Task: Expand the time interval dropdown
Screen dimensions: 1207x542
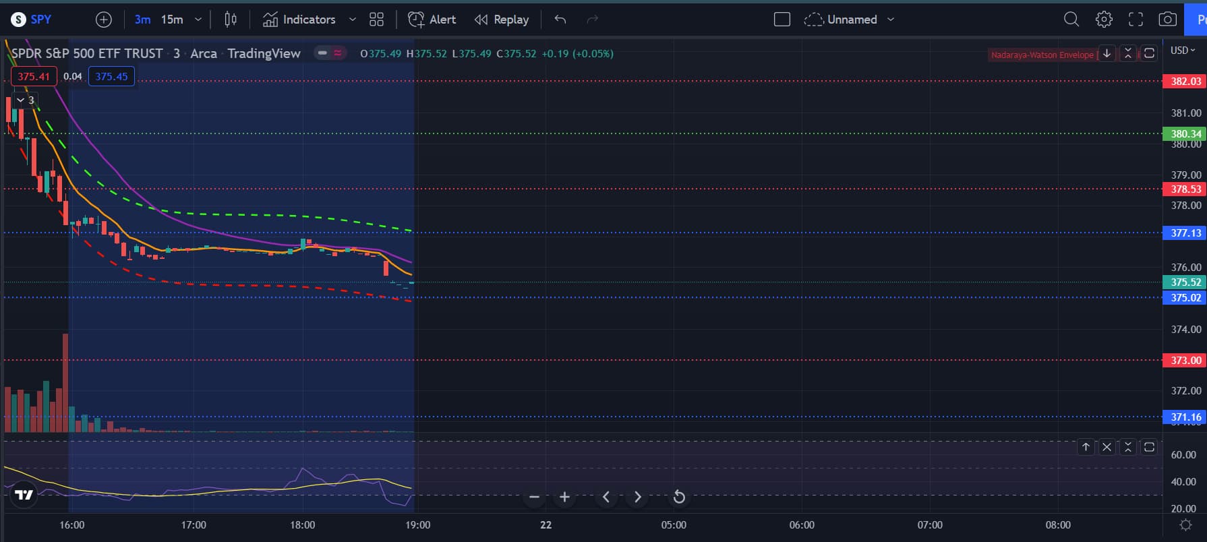Action: point(198,20)
